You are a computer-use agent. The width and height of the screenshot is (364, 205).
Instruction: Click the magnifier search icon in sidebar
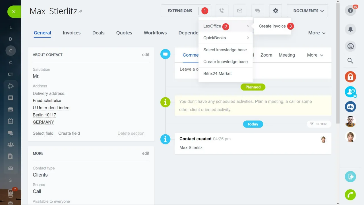[350, 61]
